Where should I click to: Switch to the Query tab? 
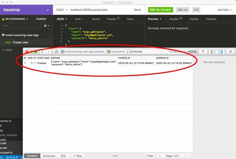96,19
